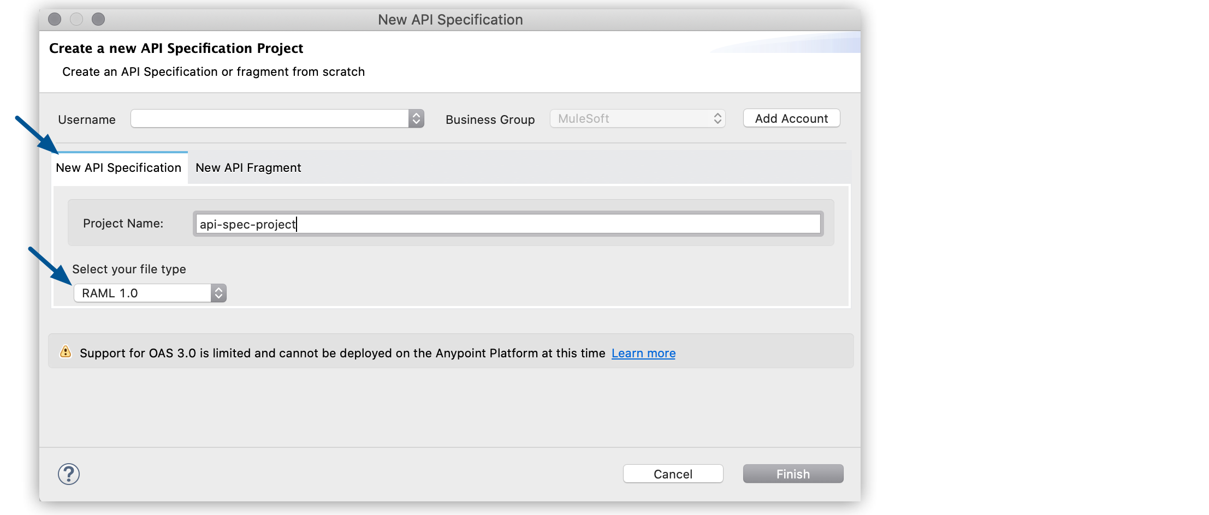Select the api-spec-project text
Screen dimensions: 1209x515
coord(247,224)
